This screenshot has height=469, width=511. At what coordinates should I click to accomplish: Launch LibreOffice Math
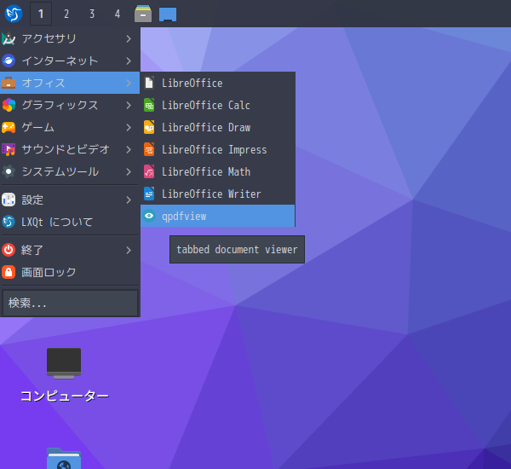coord(218,171)
